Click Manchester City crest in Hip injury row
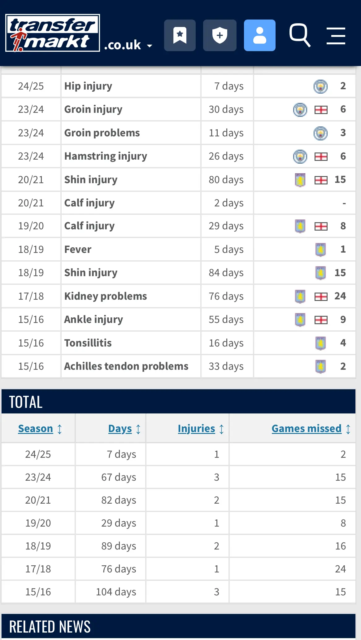 320,86
